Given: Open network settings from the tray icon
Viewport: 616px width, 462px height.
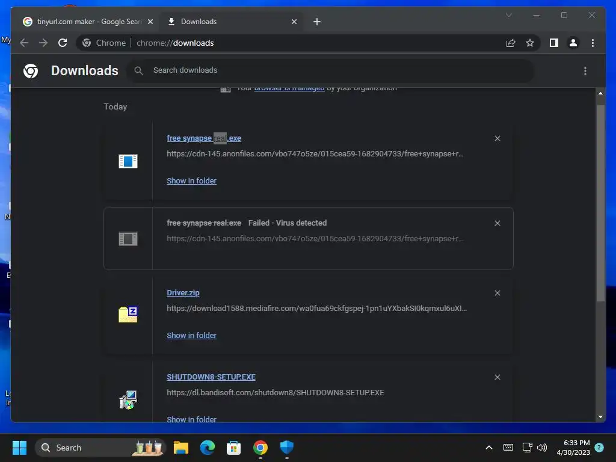Looking at the screenshot, I should point(527,448).
